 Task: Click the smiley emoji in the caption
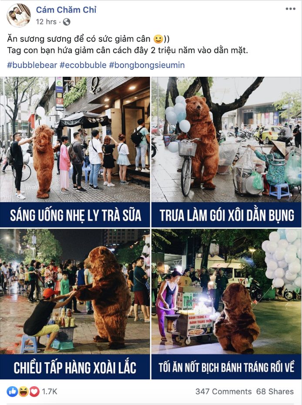(158, 39)
